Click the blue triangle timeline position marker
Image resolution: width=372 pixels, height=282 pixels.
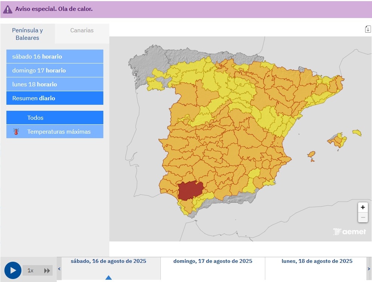coord(109,277)
